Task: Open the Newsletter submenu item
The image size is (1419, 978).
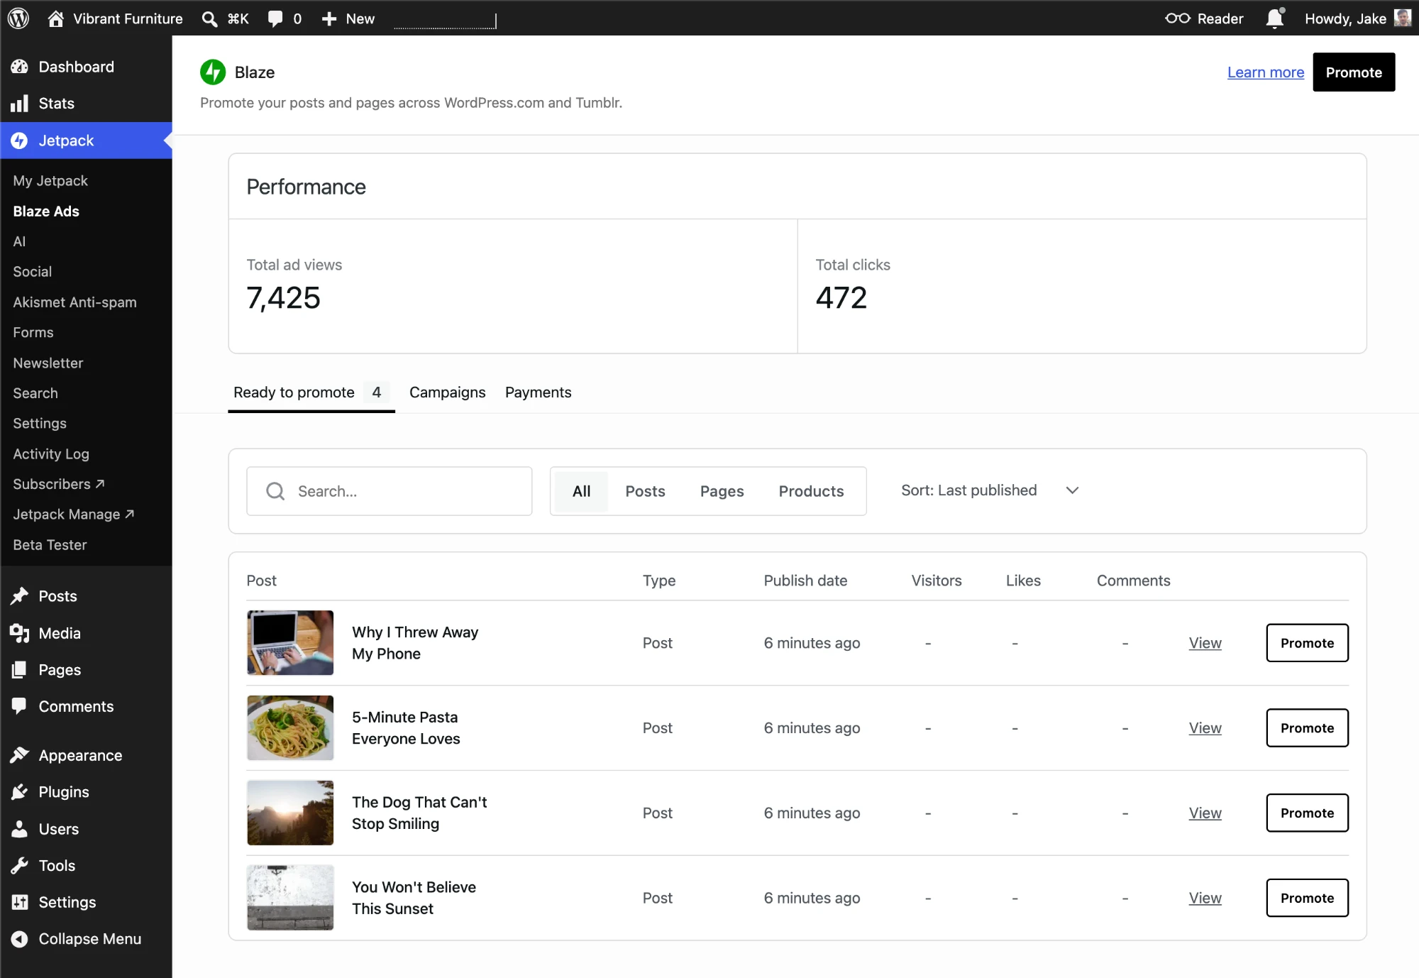Action: click(48, 363)
